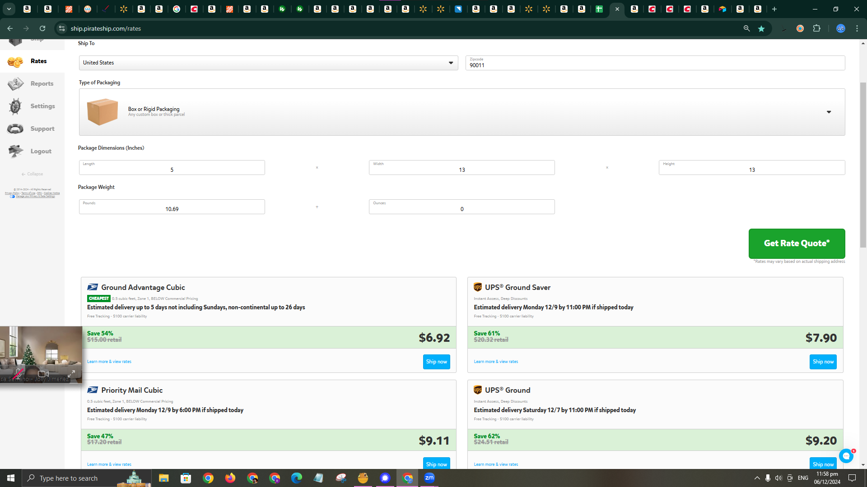Click the Get Rate Quote button
Viewport: 867px width, 487px height.
tap(797, 243)
